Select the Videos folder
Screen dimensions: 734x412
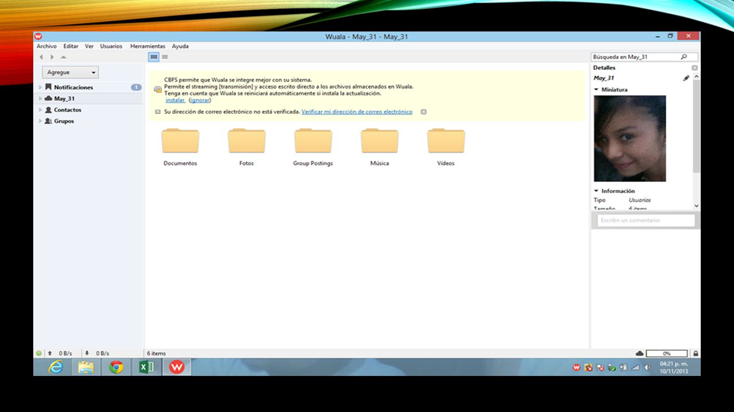(446, 148)
